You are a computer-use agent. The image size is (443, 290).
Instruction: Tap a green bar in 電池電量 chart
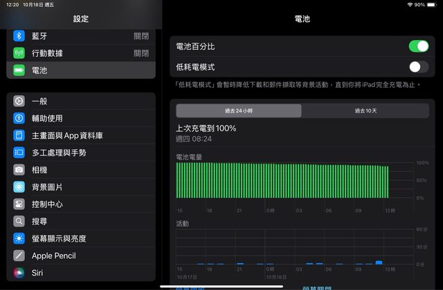tap(277, 181)
